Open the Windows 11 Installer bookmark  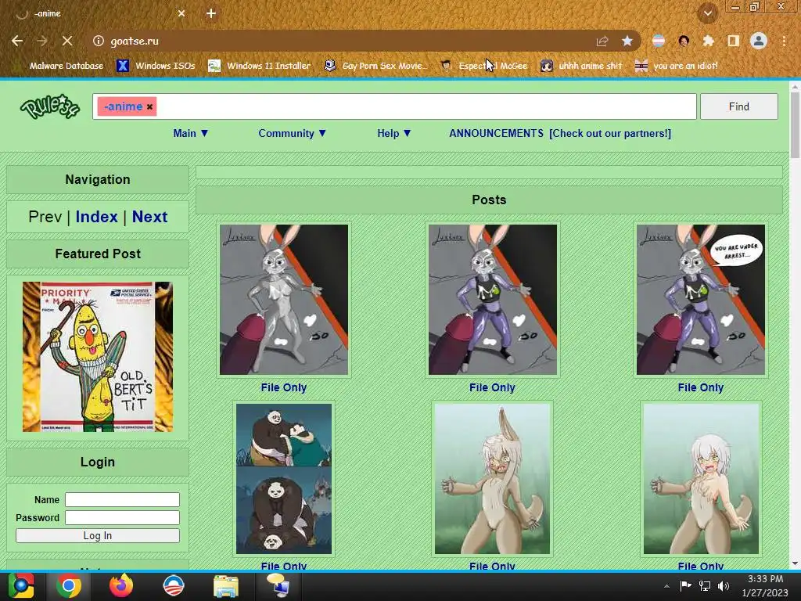260,66
